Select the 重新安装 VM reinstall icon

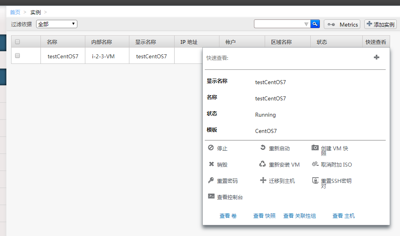point(262,164)
